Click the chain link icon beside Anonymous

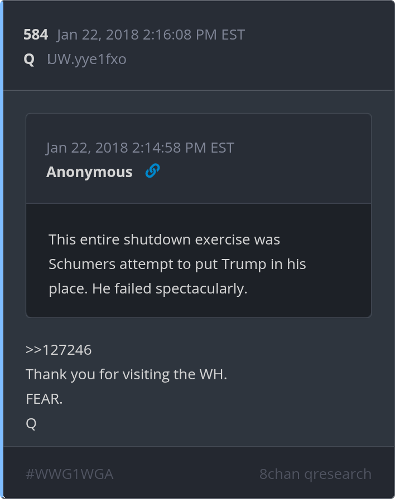152,171
